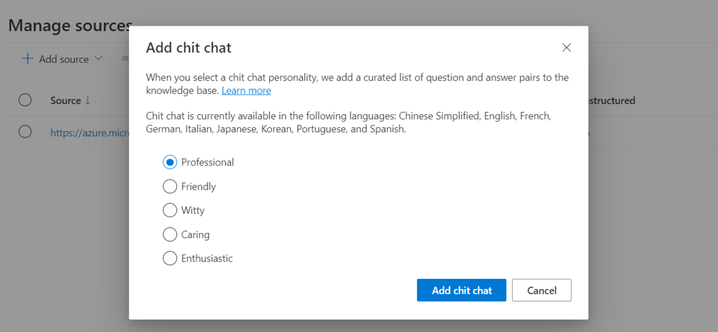This screenshot has width=718, height=332.
Task: Switch personality to Enthusiastic
Action: 170,258
